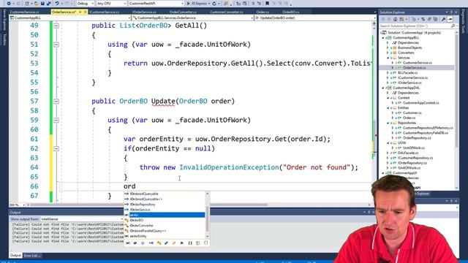Click the editor horizontal scrollbar
Viewport: 468px width, 263px height.
(x=148, y=205)
